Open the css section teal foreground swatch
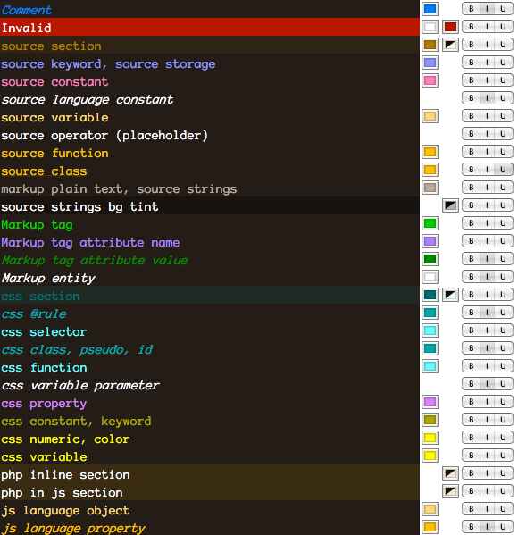The image size is (518, 535). pos(430,295)
